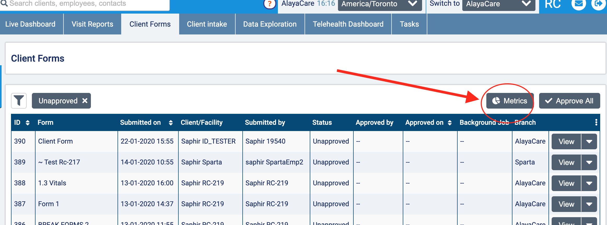Sort by Submitted on column

[171, 123]
